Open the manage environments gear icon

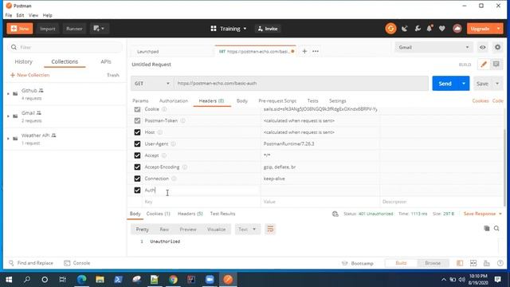click(497, 48)
